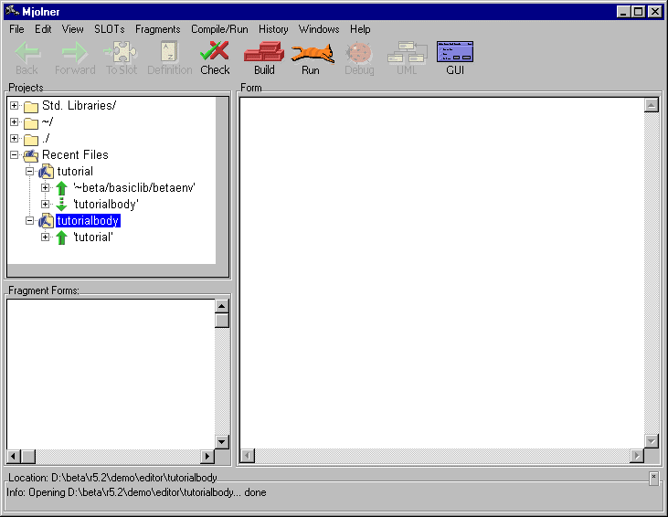668x517 pixels.
Task: Open the Compile/Run menu
Action: coord(219,29)
